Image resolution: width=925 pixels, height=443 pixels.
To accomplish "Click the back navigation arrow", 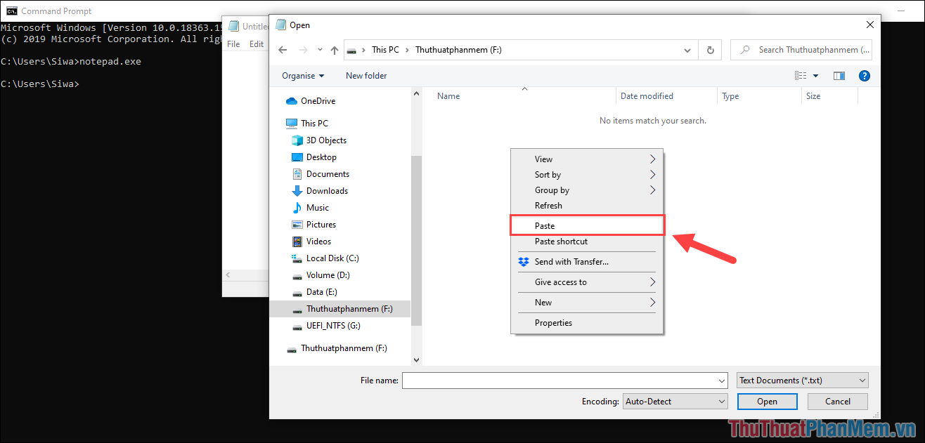I will 282,49.
